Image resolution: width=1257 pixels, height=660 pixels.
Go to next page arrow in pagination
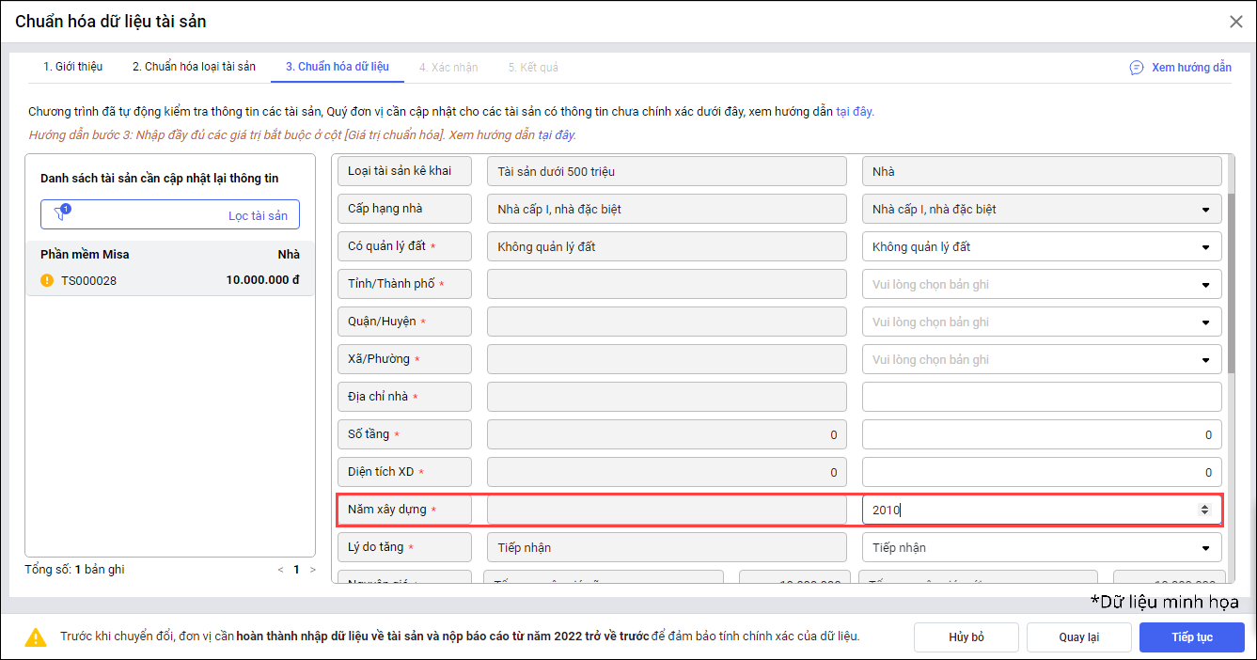click(313, 570)
